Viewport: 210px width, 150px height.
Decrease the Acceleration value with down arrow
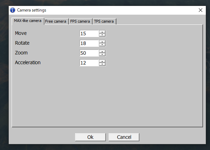(102, 64)
